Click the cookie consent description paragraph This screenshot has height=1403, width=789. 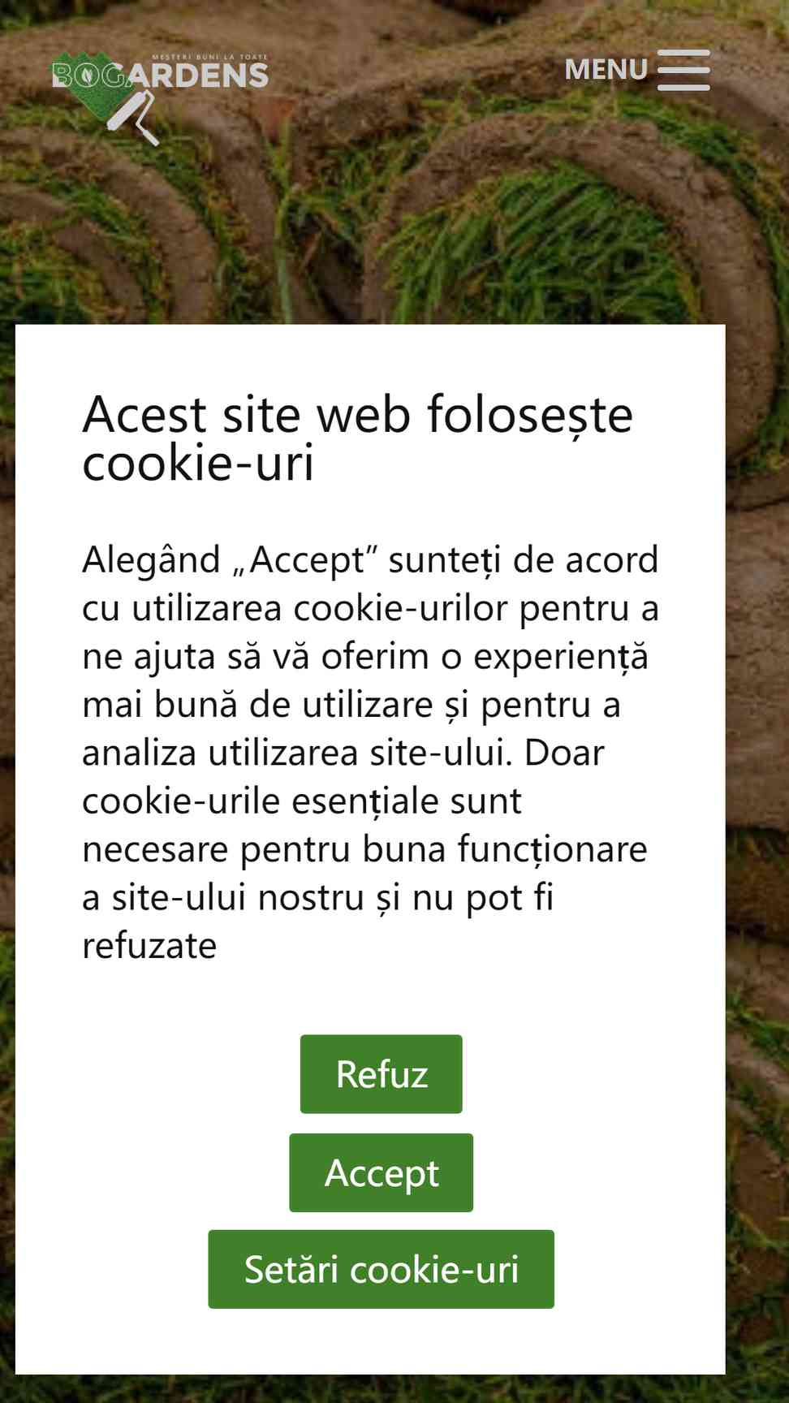[370, 753]
